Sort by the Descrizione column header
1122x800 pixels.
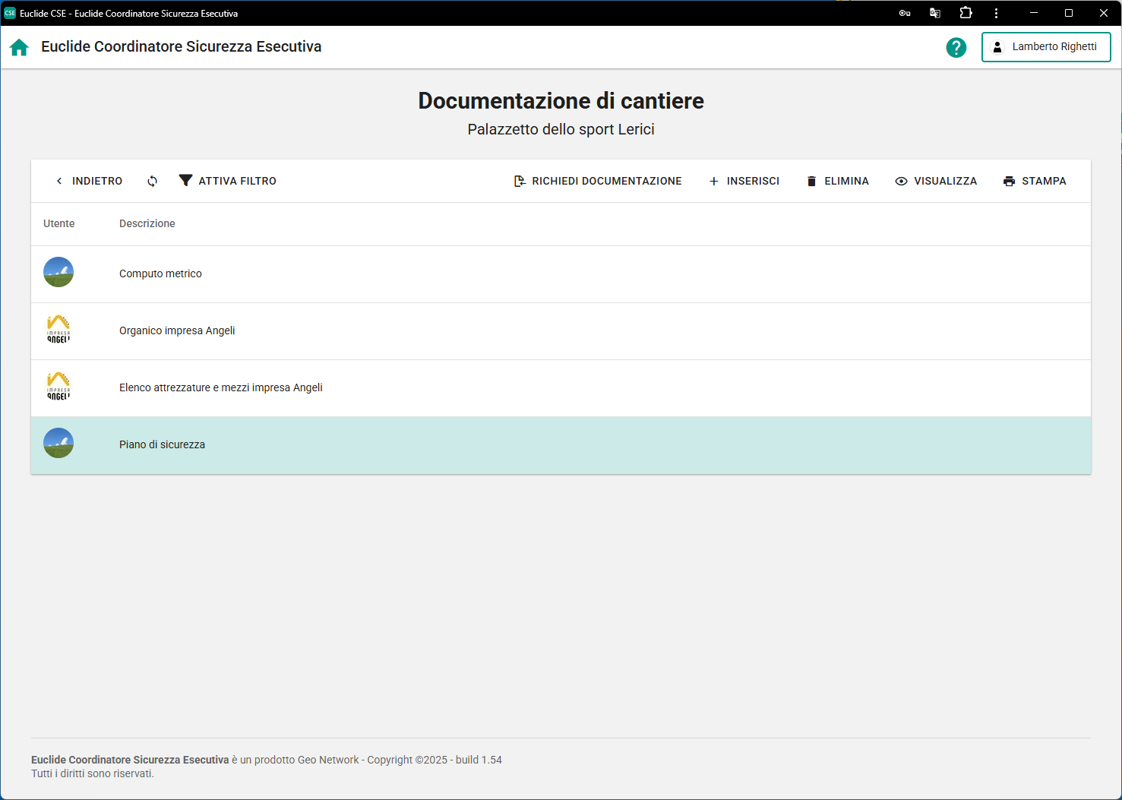(x=147, y=223)
